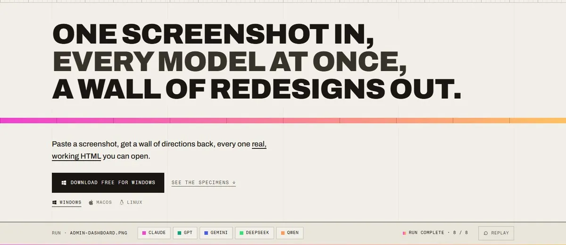Toggle the Gemini model chip

click(216, 233)
